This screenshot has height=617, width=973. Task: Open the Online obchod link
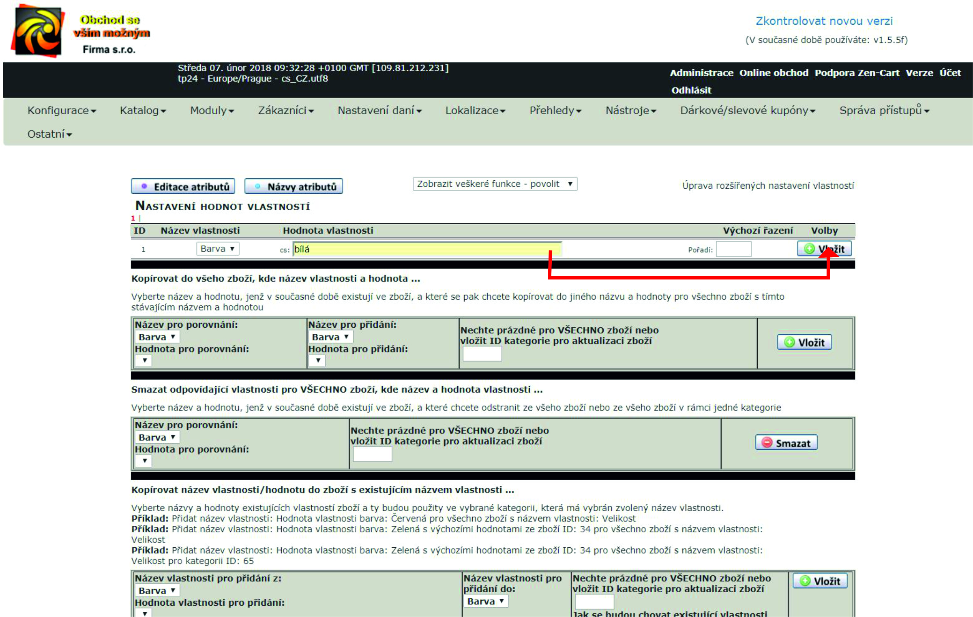(x=774, y=73)
